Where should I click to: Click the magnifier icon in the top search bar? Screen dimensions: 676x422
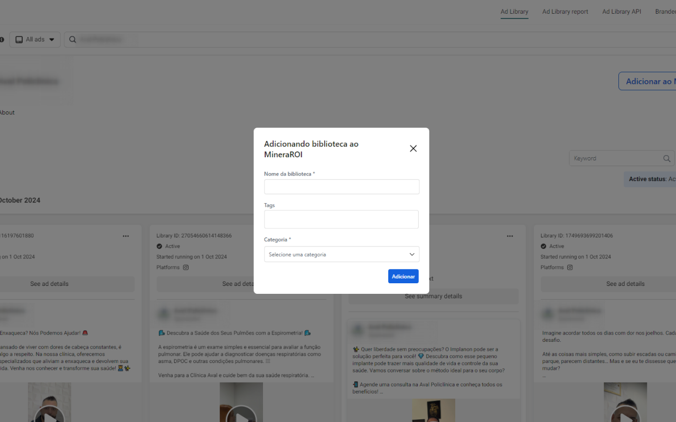[x=73, y=40]
